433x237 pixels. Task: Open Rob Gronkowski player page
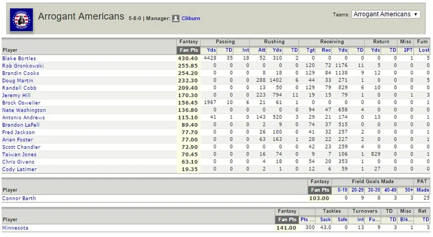23,66
